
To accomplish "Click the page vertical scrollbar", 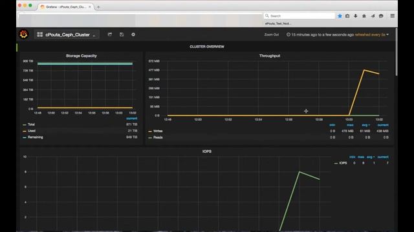I will coord(397,52).
